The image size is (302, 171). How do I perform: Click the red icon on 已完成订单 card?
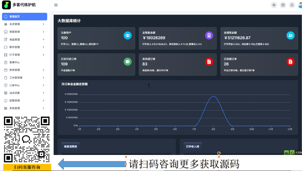[290, 62]
